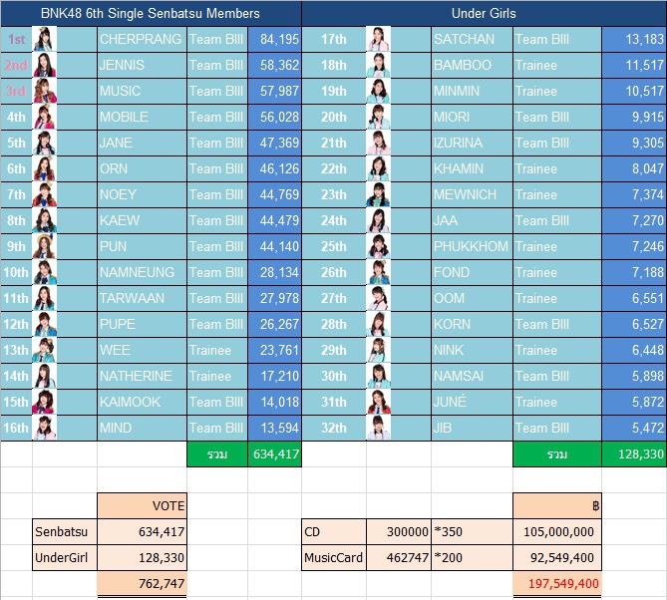Select the VOTE header cell
Screen dimensions: 667x600
pyautogui.click(x=142, y=506)
